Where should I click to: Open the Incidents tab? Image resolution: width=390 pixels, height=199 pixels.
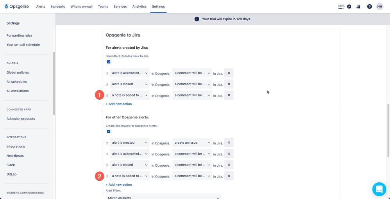(x=58, y=7)
